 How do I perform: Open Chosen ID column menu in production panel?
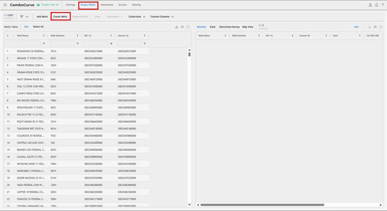pyautogui.click(x=326, y=36)
